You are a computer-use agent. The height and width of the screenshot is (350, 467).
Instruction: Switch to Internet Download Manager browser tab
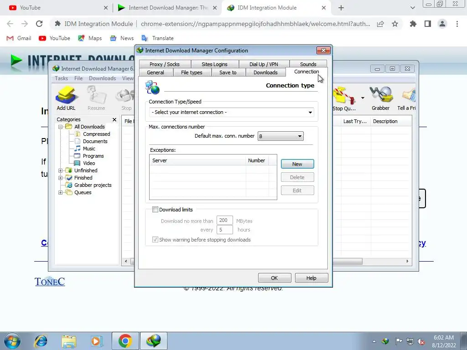(x=167, y=8)
